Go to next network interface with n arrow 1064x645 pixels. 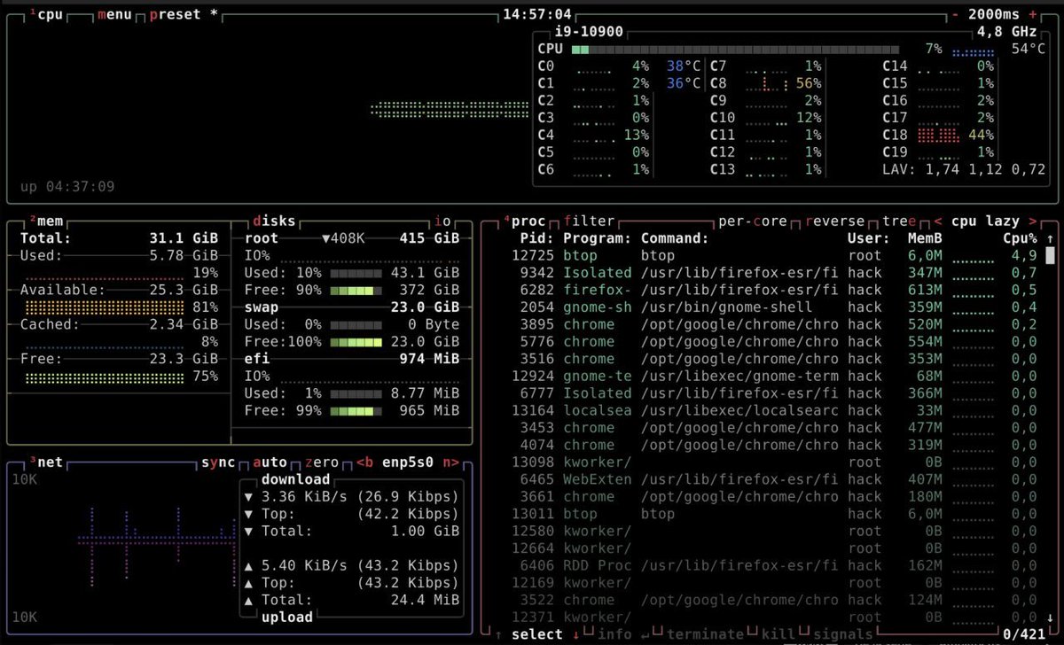click(451, 462)
